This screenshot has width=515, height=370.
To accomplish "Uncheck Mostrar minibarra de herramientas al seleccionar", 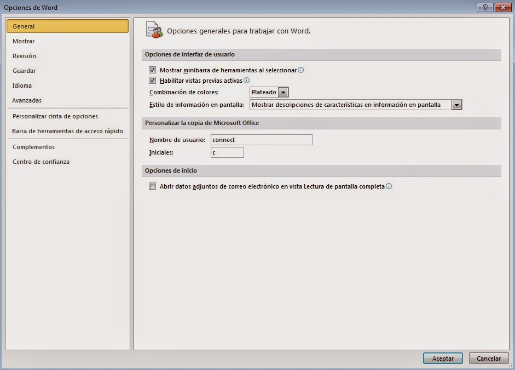I will coord(152,70).
